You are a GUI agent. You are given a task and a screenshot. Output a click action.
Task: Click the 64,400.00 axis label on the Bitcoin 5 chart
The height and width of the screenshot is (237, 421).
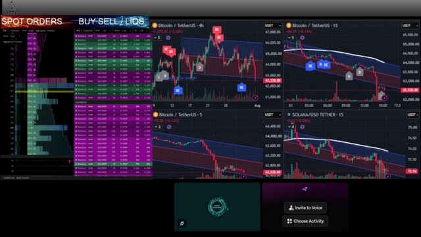[x=274, y=126]
